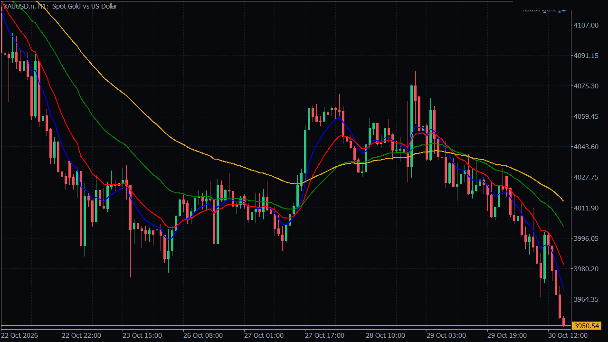This screenshot has width=608, height=342.
Task: Click the XAUUSD.n H1 chart title
Action: pos(60,6)
